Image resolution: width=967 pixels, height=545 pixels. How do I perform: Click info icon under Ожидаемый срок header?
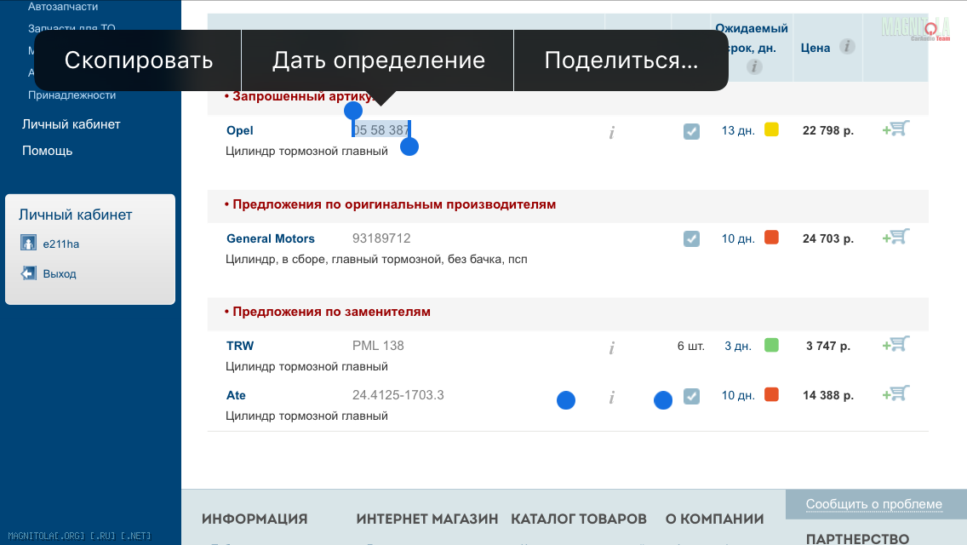[753, 66]
